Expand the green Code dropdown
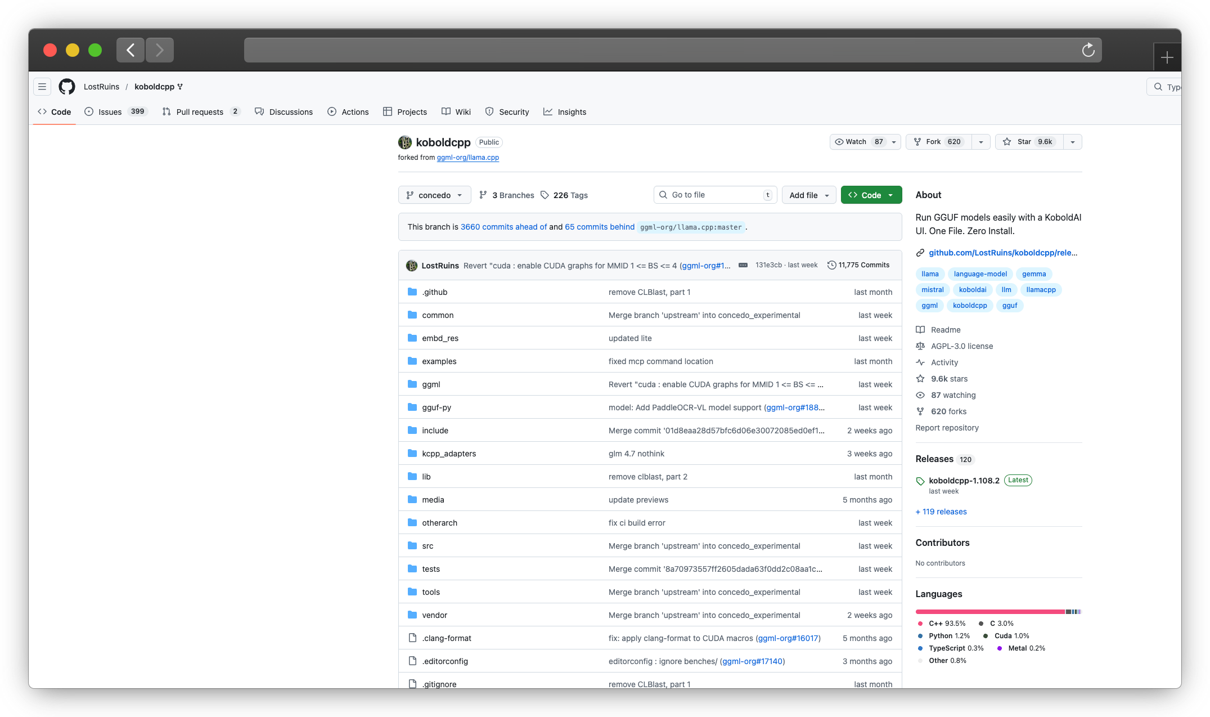 coord(871,195)
